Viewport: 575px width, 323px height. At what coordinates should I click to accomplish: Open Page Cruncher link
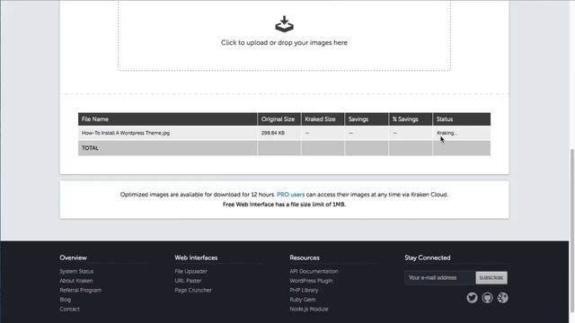click(x=193, y=291)
